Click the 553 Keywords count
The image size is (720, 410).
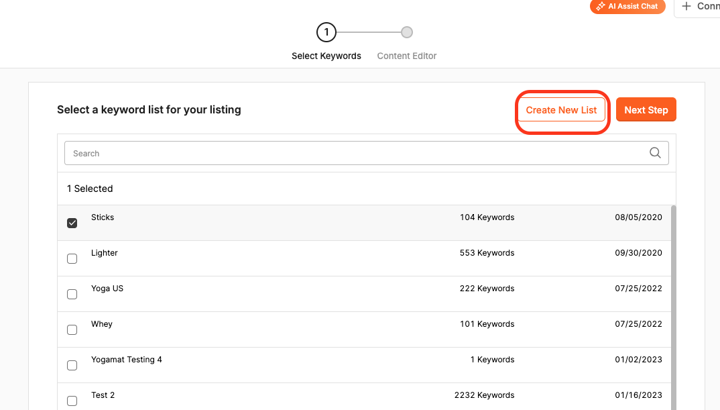click(x=487, y=253)
